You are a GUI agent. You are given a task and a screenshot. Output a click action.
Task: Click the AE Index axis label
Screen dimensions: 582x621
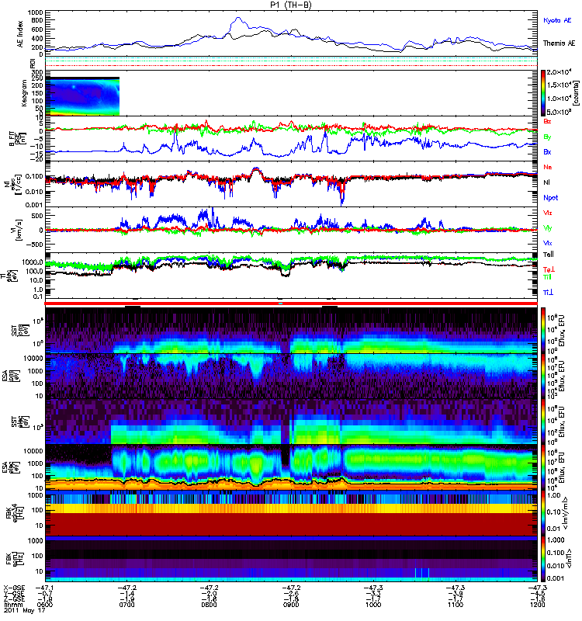pos(20,34)
